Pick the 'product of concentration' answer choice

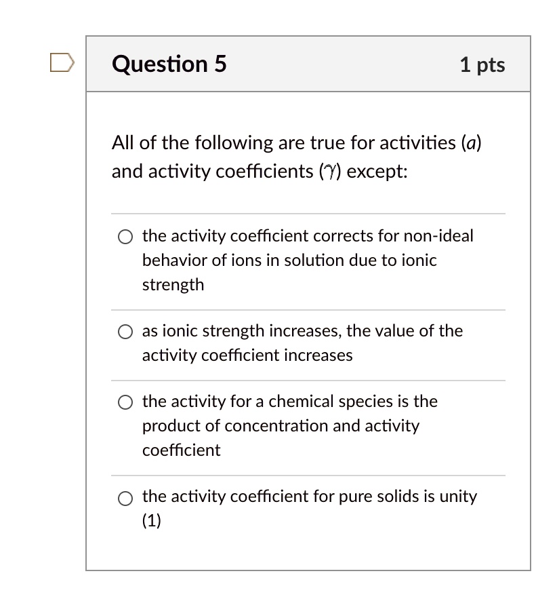pos(125,402)
